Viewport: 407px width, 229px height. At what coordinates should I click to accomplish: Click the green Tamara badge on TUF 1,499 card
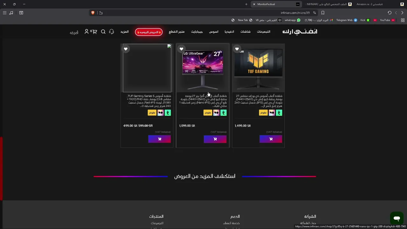pyautogui.click(x=279, y=113)
